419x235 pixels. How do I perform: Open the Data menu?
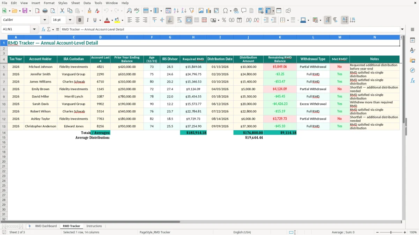click(87, 3)
